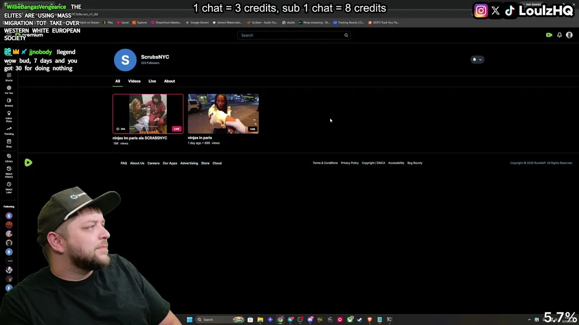Open FAQ footer link

coord(123,163)
